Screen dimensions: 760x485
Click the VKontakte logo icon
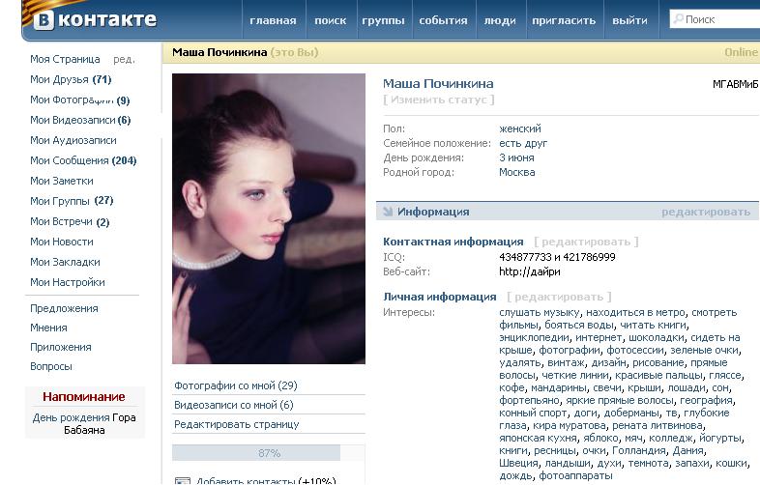tap(44, 20)
